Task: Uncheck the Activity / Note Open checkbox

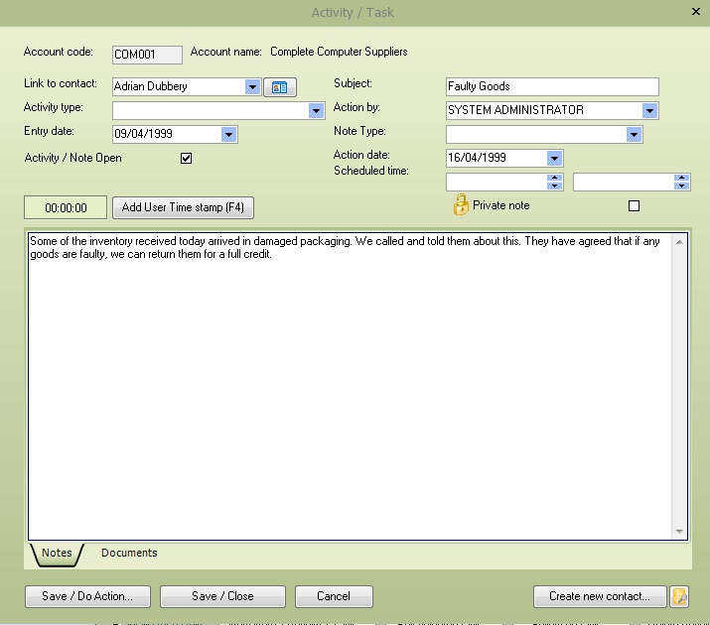Action: pyautogui.click(x=186, y=158)
